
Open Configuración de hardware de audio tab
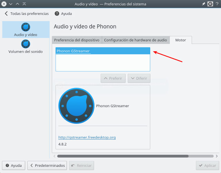135,40
